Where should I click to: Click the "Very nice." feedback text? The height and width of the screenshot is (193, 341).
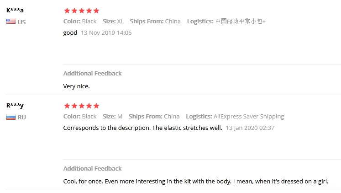point(76,86)
